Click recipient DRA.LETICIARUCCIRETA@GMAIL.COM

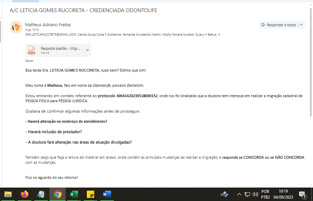point(51,35)
